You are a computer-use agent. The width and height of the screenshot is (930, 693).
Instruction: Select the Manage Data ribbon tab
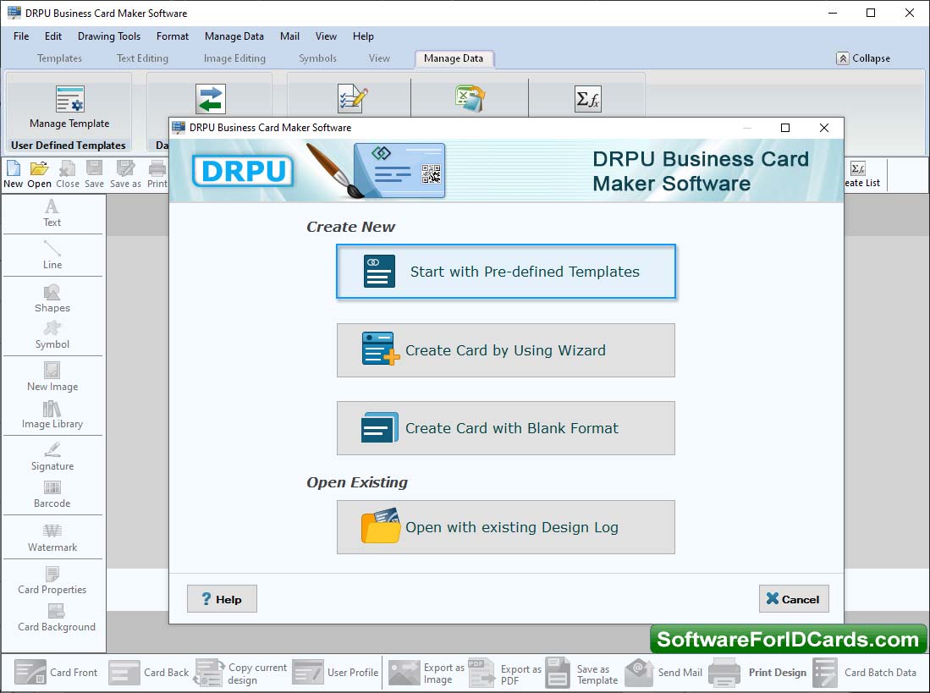(454, 58)
